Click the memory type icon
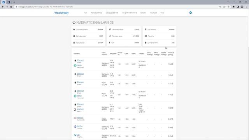This screenshot has width=249, height=140. 146,30
